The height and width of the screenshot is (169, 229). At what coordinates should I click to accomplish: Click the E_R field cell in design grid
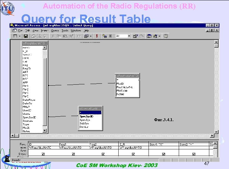coord(133,144)
